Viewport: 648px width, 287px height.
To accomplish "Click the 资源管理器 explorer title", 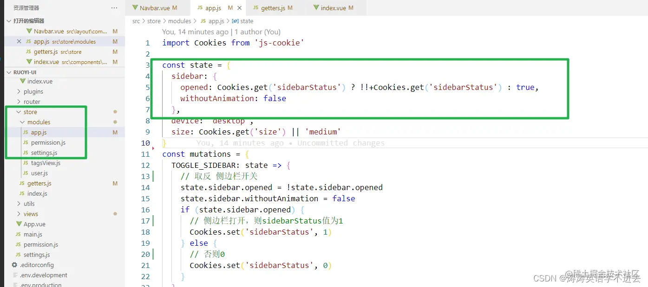I will click(x=26, y=8).
